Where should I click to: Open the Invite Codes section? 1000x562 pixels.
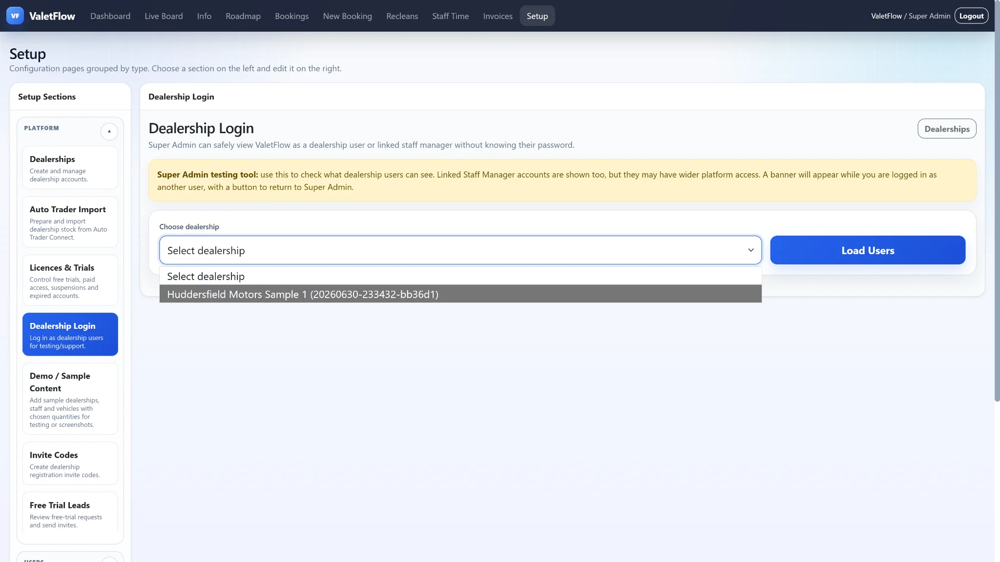(x=70, y=463)
